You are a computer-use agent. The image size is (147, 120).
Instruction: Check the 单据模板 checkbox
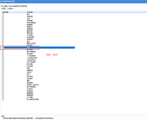point(3,25)
